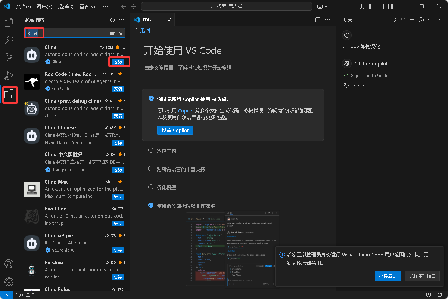The image size is (448, 299).
Task: Open the 编辑 menu
Action: 44,6
